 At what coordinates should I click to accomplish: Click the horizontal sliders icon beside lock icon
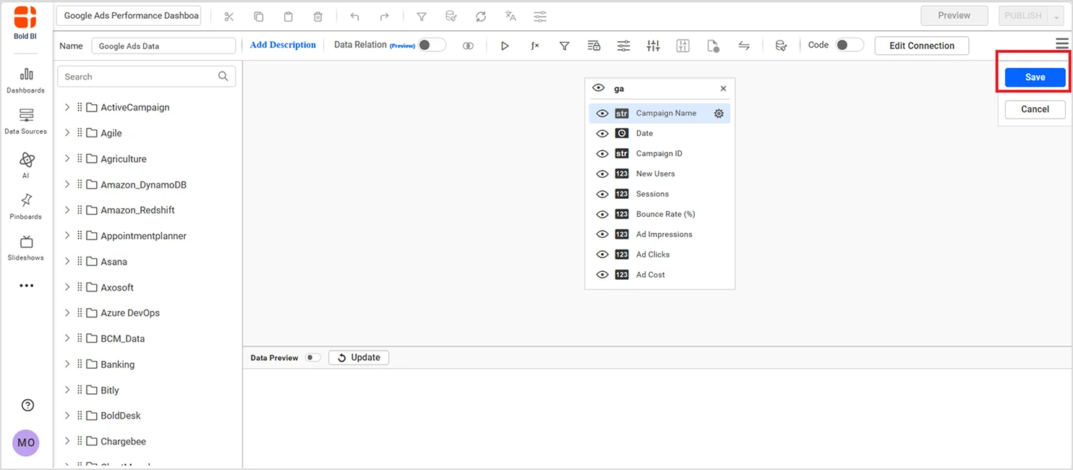[623, 46]
